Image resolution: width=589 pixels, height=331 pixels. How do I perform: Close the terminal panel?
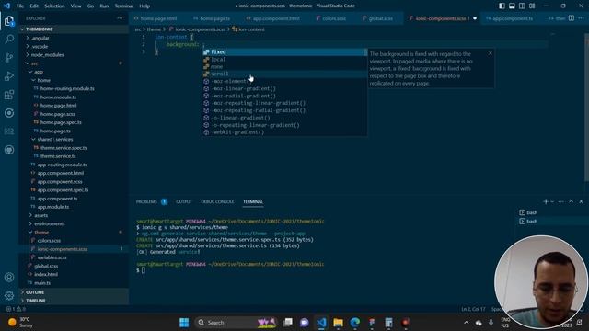581,201
